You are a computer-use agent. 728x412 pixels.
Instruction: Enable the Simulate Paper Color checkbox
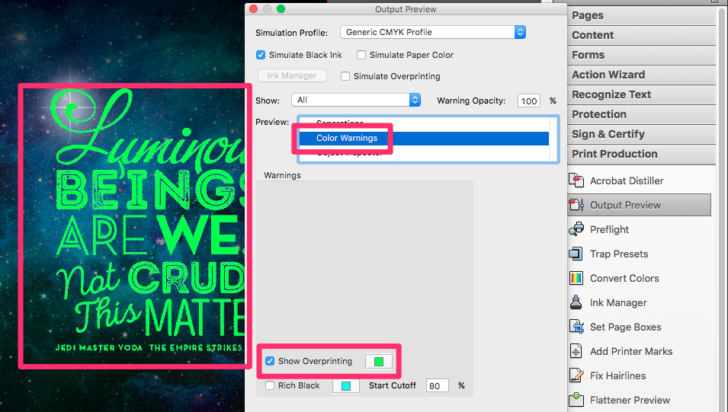tap(361, 55)
